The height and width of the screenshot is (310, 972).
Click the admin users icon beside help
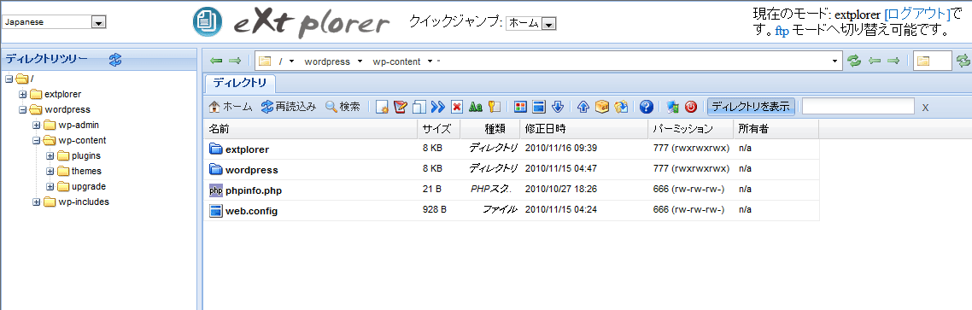pyautogui.click(x=673, y=107)
